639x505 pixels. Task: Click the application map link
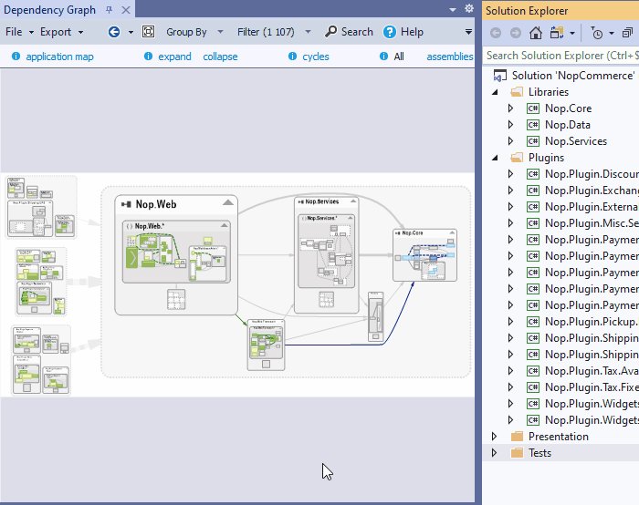[x=59, y=57]
